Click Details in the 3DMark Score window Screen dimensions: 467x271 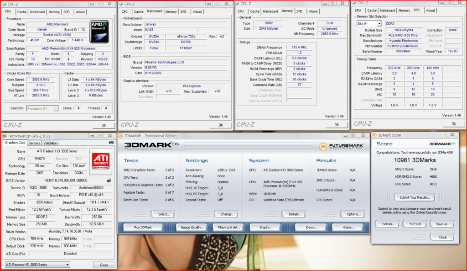[388, 224]
